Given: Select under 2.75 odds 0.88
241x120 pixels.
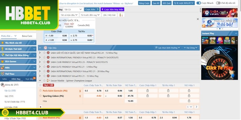Looking at the screenshot, I should coord(82,40).
